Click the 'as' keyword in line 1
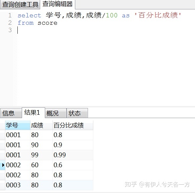 click(126, 16)
